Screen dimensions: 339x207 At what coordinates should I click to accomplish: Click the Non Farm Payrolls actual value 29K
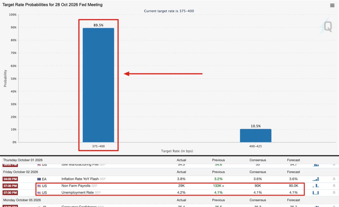[x=181, y=186]
